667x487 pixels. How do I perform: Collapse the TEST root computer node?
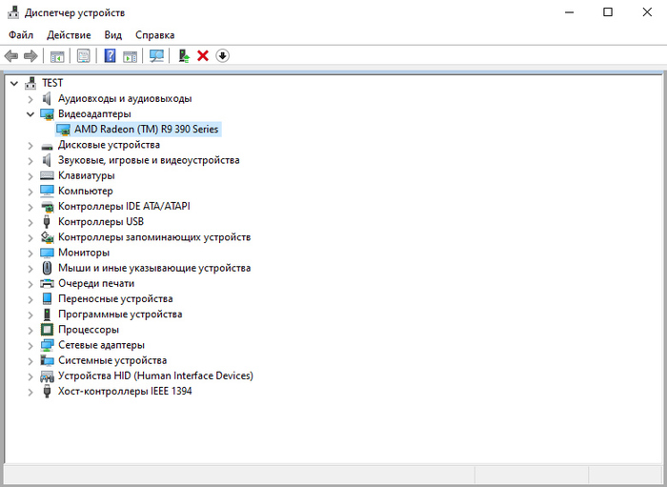point(13,83)
